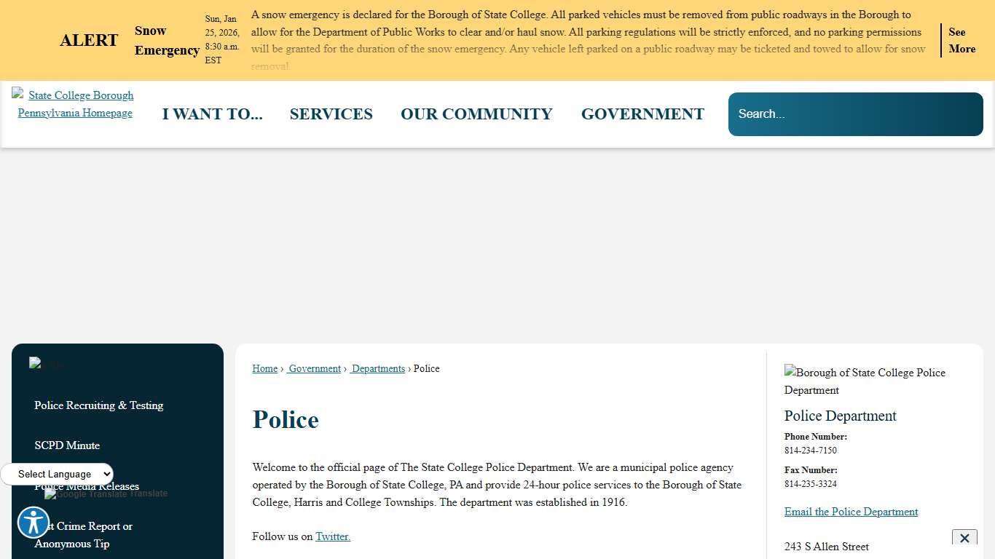This screenshot has height=559, width=995.
Task: Open the accessibility options widget
Action: point(33,522)
